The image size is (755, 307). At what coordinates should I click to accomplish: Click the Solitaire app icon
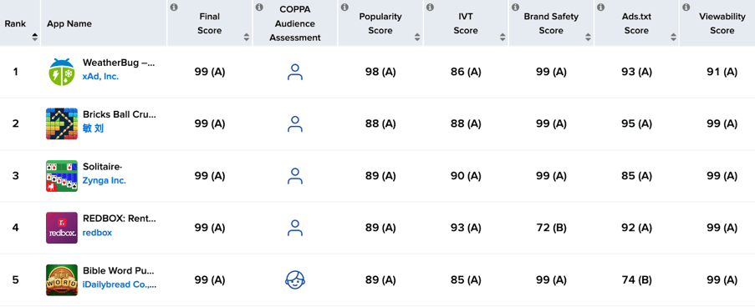click(x=62, y=176)
